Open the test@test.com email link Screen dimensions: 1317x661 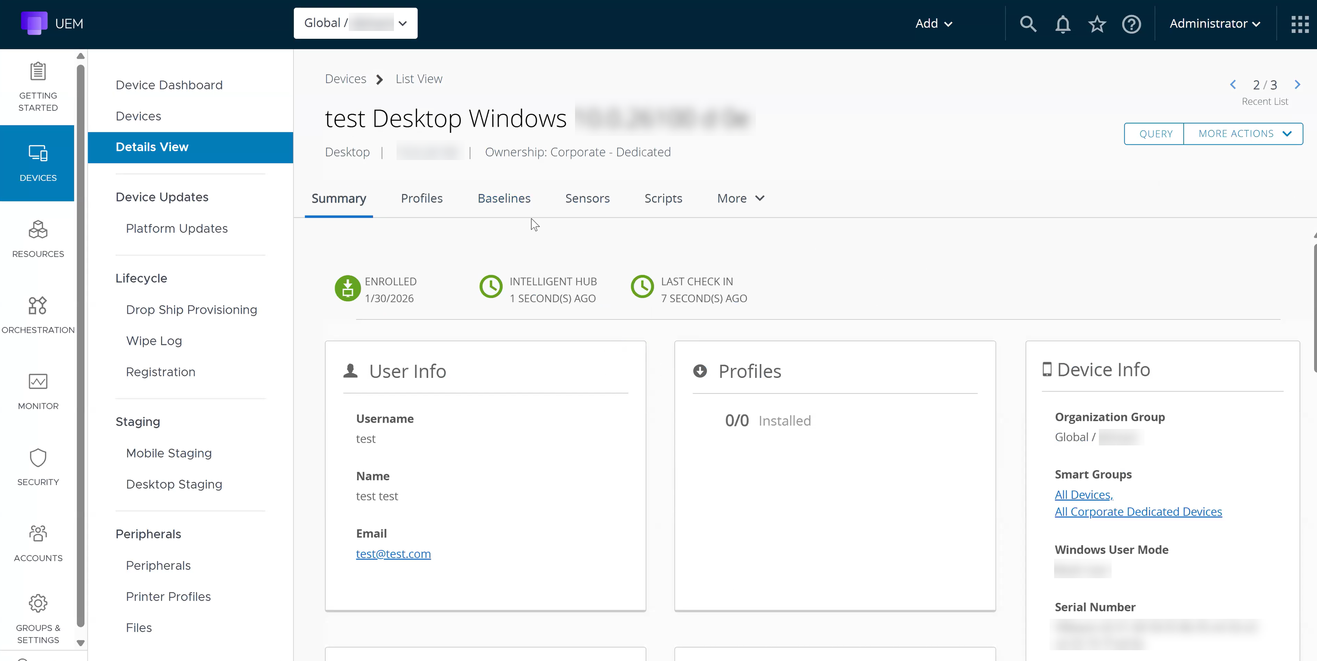(393, 554)
